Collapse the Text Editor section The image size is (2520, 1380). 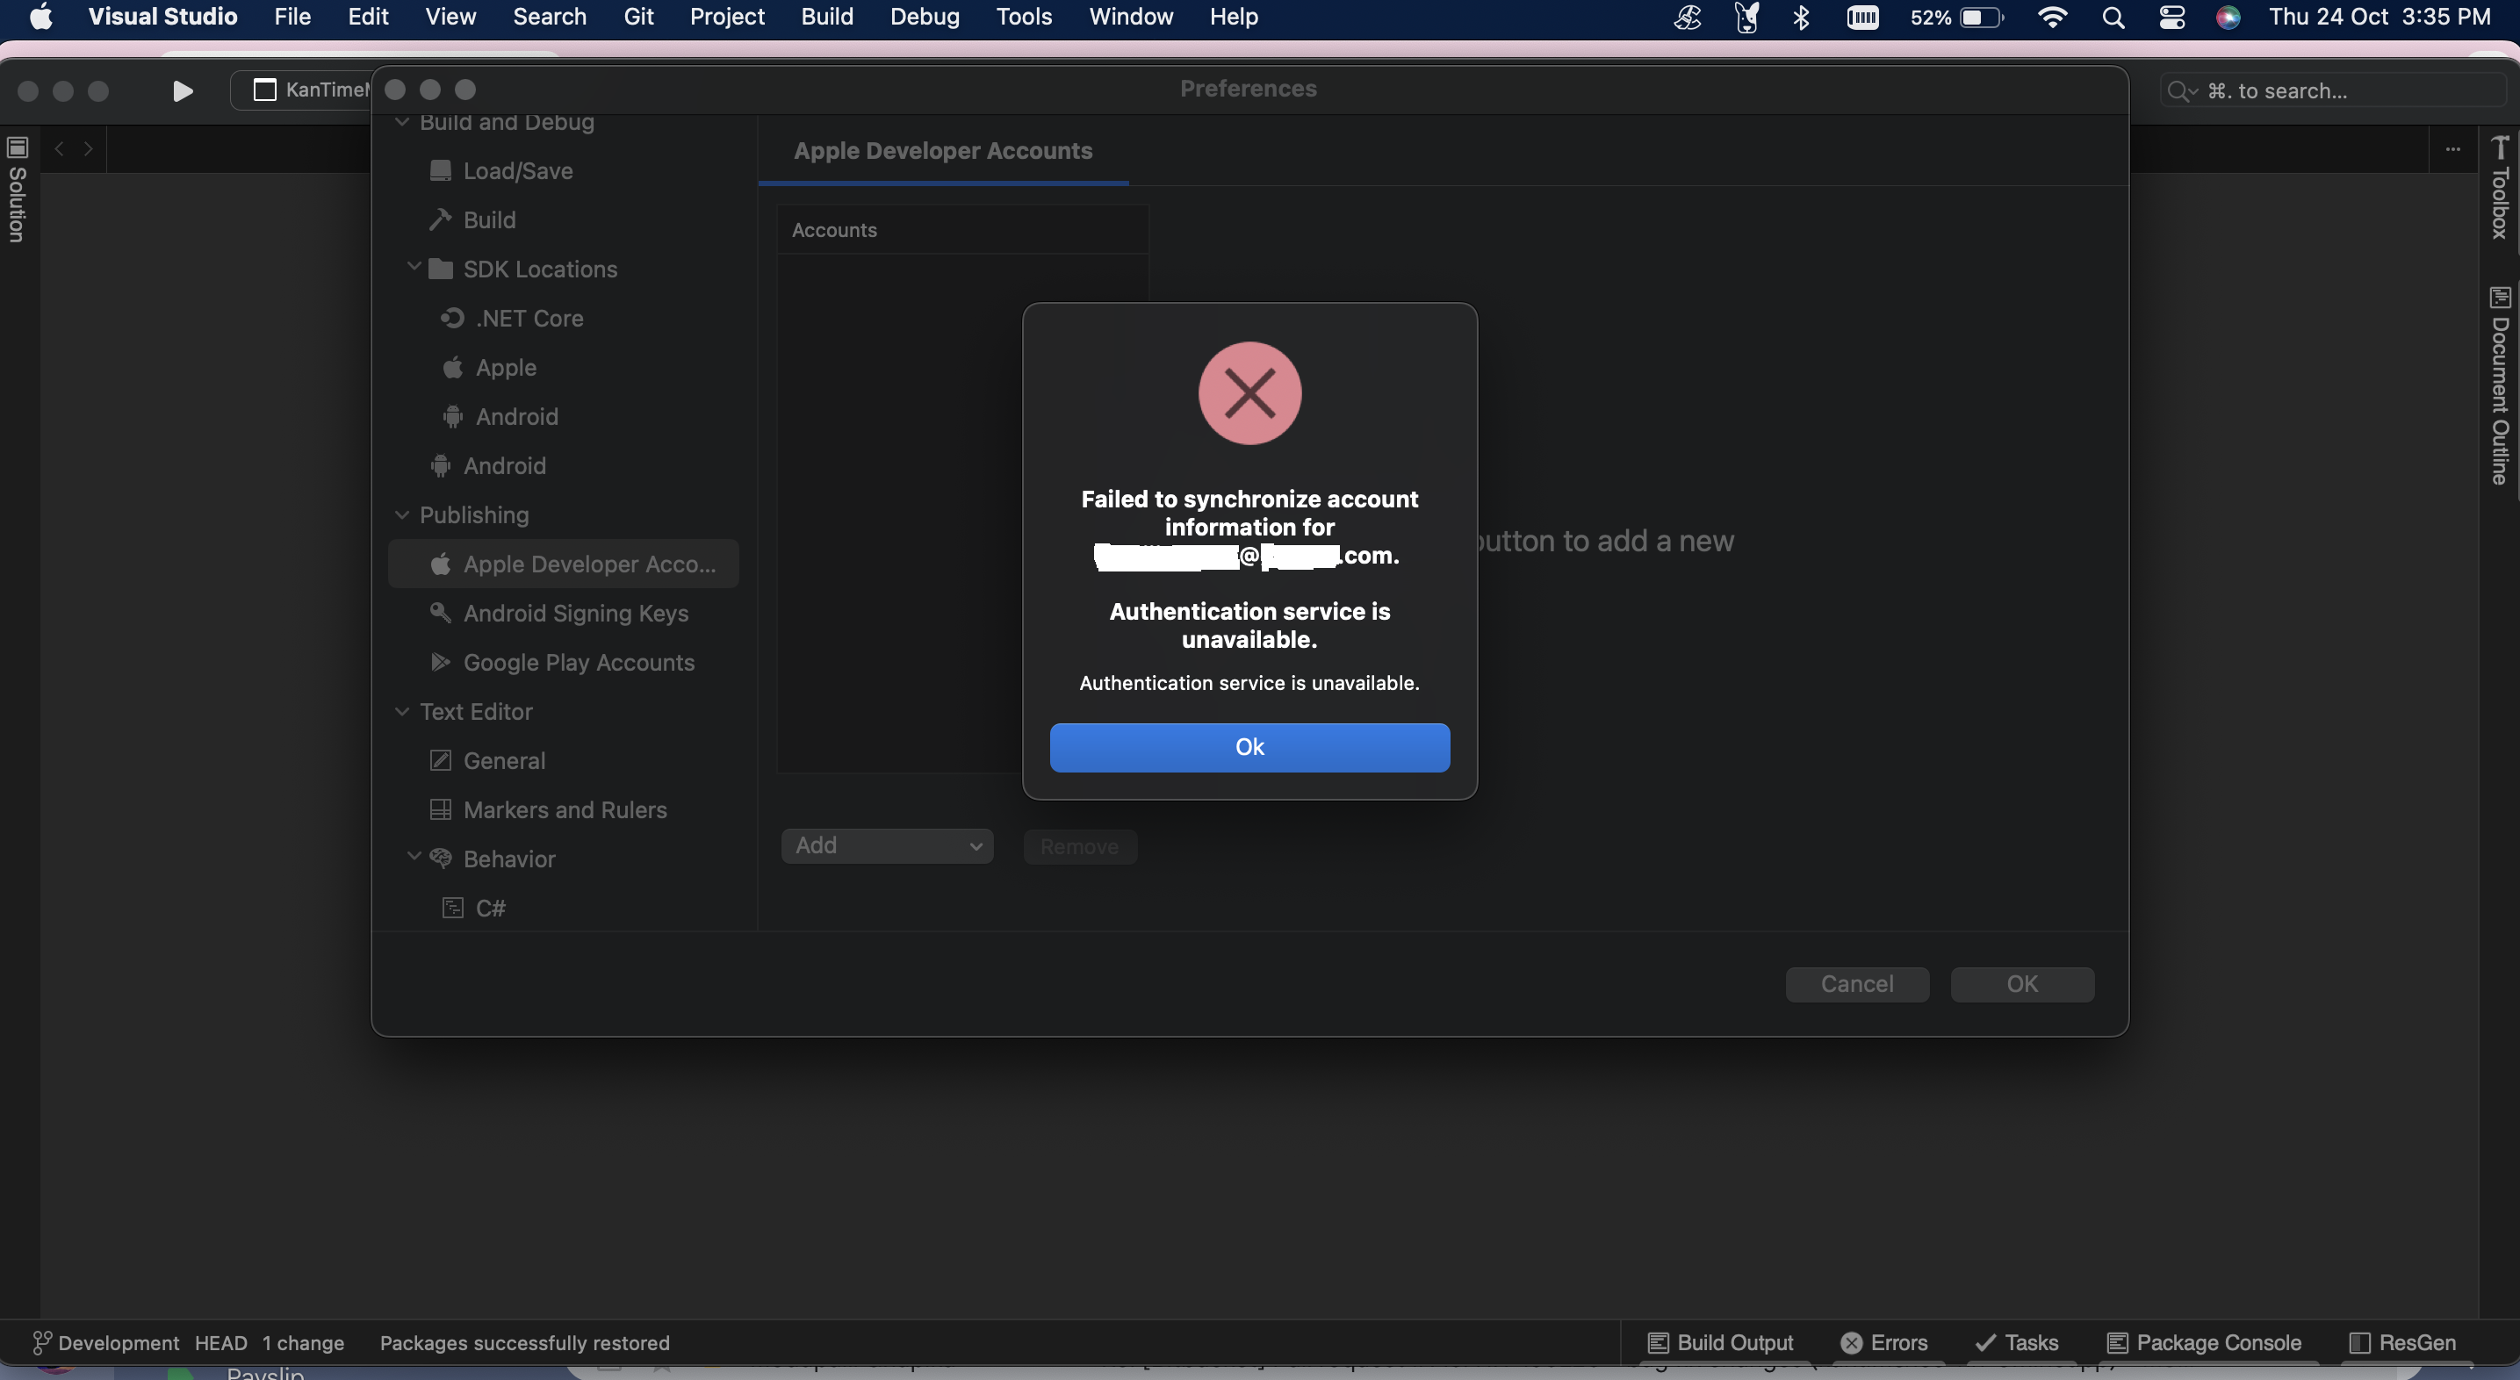click(401, 711)
